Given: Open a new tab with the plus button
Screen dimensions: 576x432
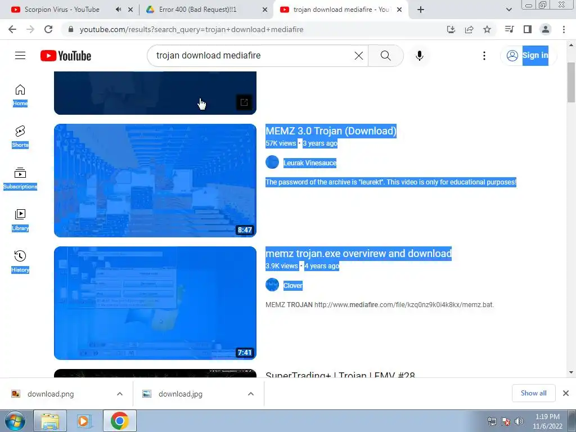Looking at the screenshot, I should pos(421,10).
